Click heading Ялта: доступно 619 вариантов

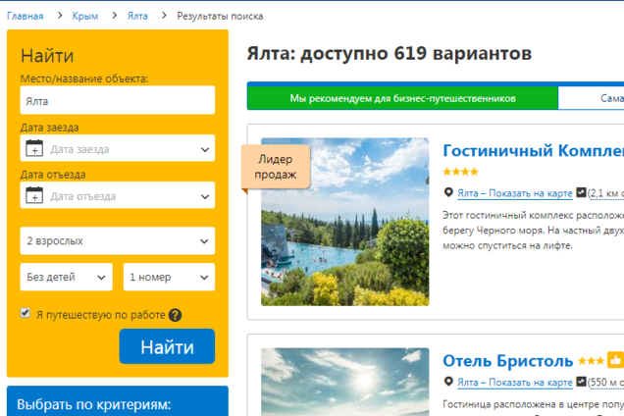[390, 53]
